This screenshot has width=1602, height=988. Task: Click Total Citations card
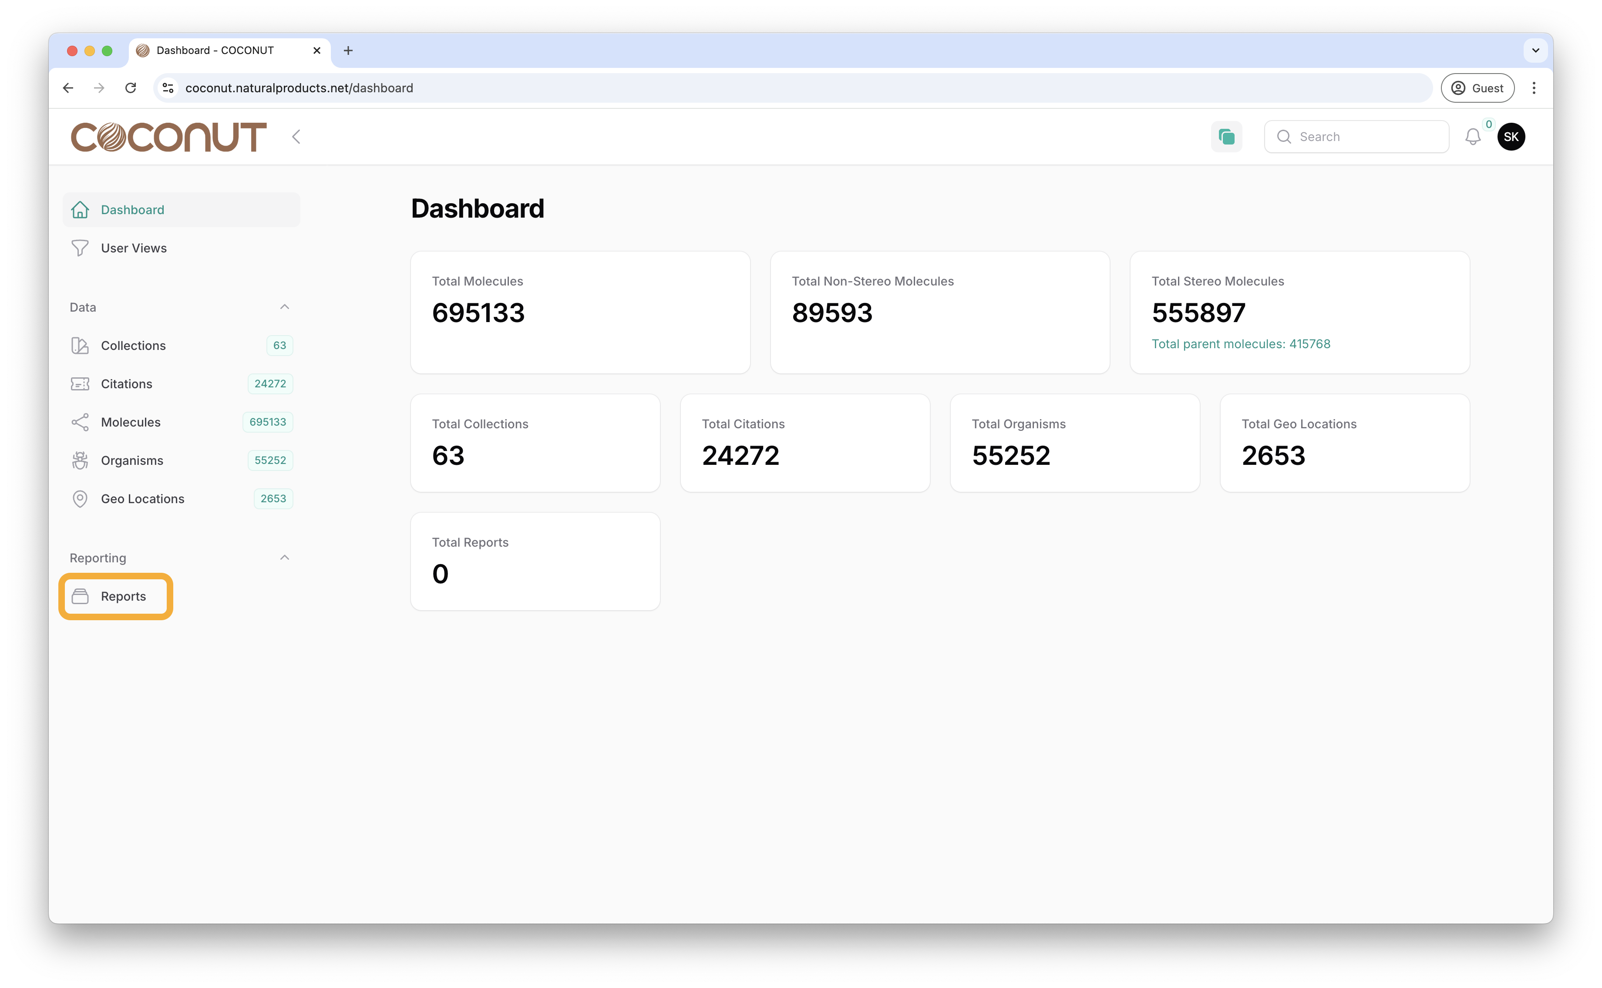click(804, 443)
